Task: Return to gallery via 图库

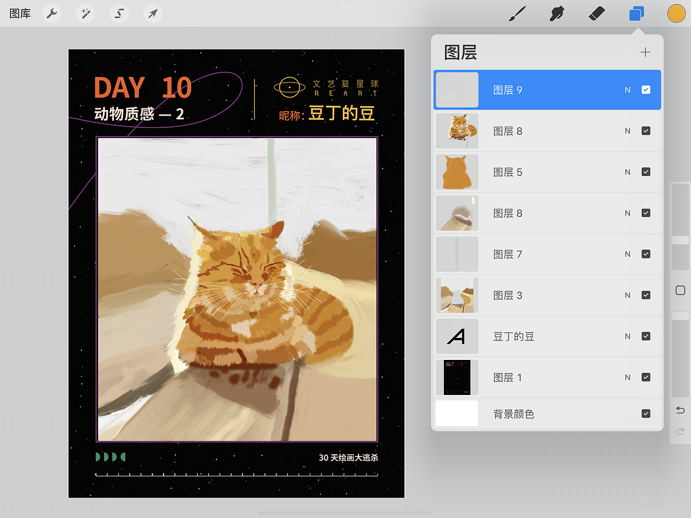Action: point(20,13)
